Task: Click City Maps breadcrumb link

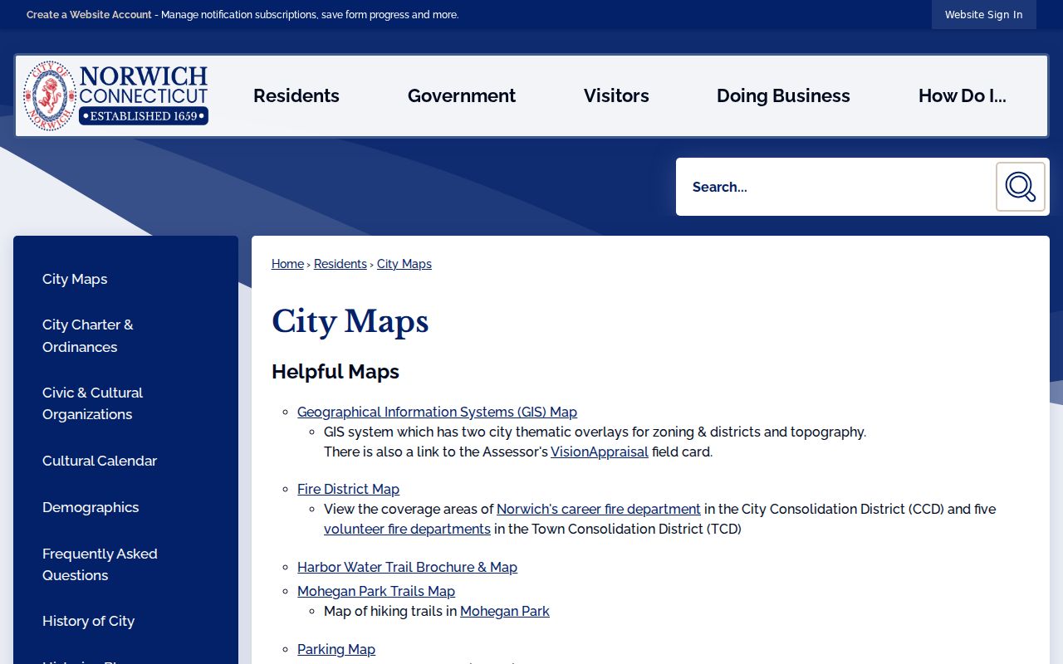Action: [404, 264]
